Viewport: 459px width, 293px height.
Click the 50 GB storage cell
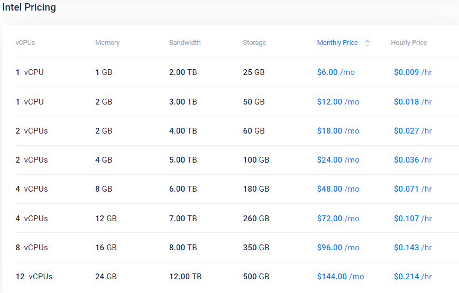pos(254,102)
